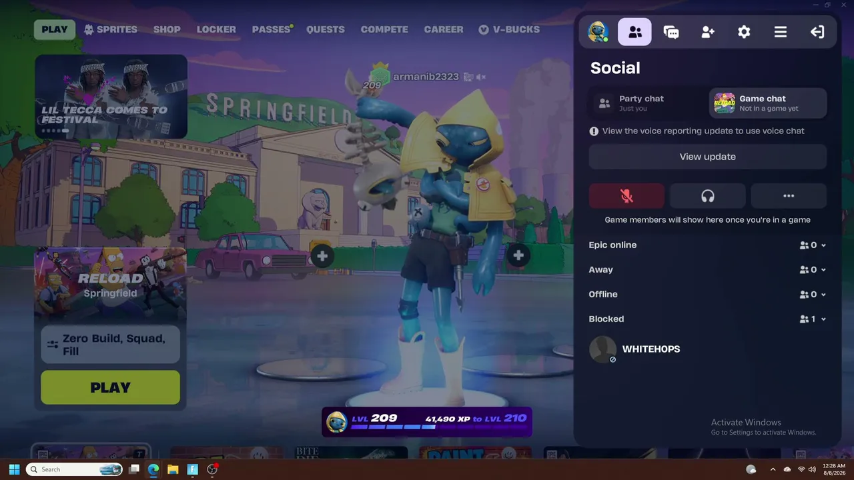This screenshot has height=480, width=854.
Task: Open the taskbar clock and date
Action: (x=834, y=469)
